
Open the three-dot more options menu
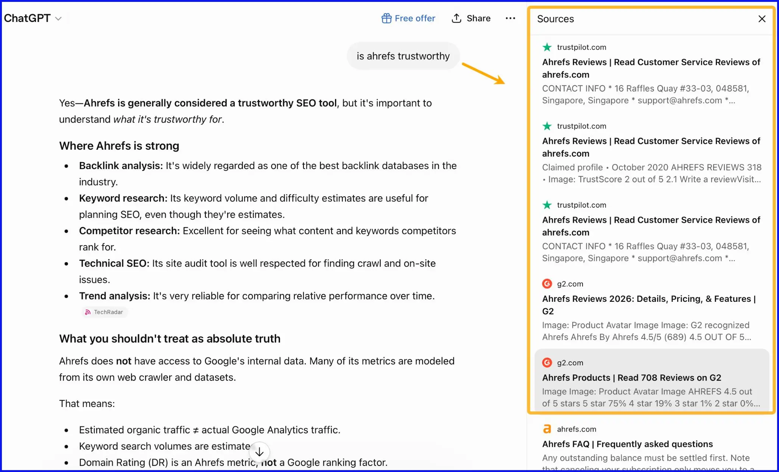[510, 18]
